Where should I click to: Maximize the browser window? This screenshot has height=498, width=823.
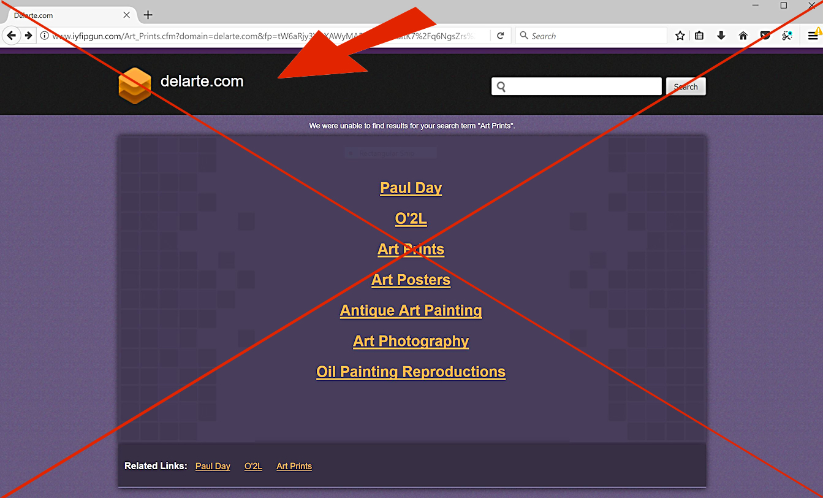pos(784,6)
